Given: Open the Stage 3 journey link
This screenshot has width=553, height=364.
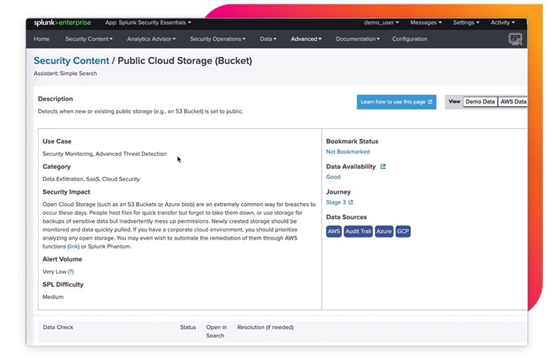Looking at the screenshot, I should tap(335, 202).
